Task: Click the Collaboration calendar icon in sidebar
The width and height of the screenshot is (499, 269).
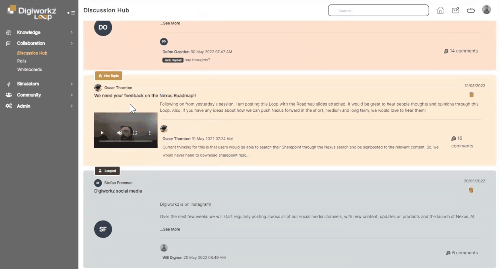Action: pyautogui.click(x=9, y=43)
